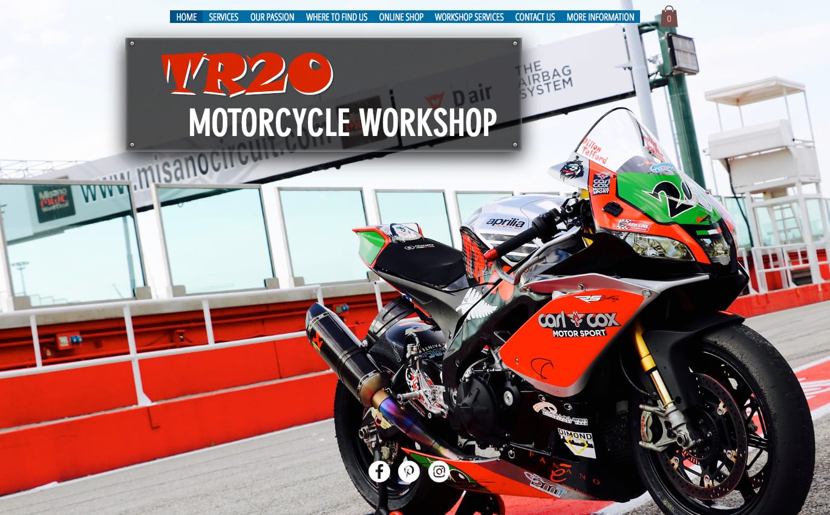Image resolution: width=830 pixels, height=515 pixels.
Task: Visit the Facebook page via its icon
Action: [379, 471]
